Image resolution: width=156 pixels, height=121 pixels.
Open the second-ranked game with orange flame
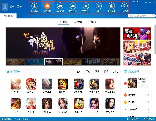[137, 95]
